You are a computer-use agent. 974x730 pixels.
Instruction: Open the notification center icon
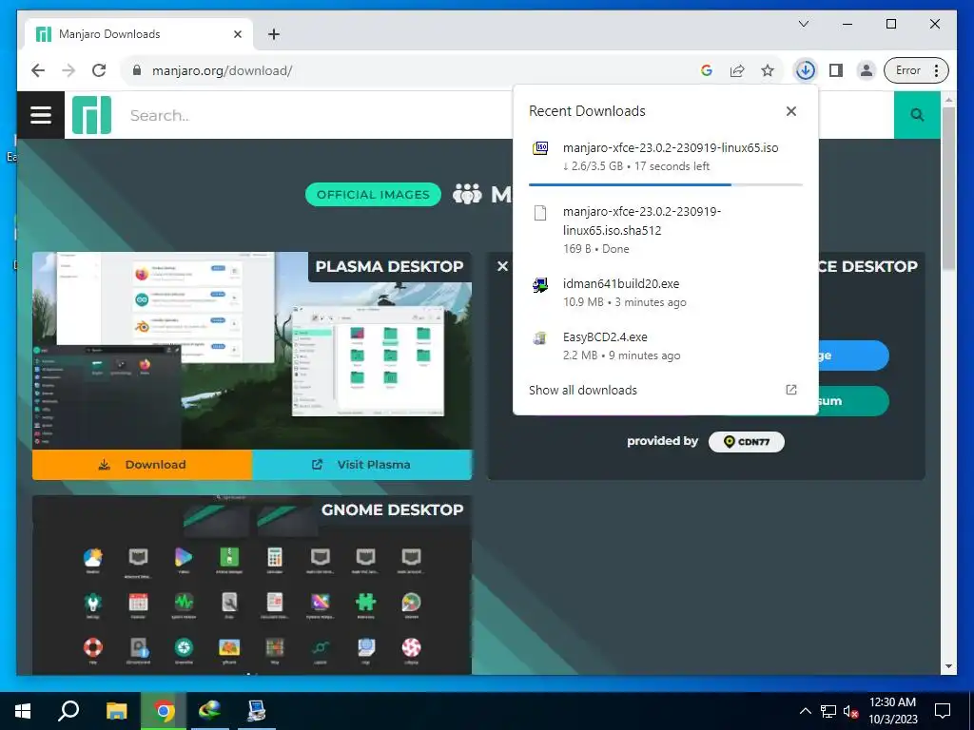943,711
